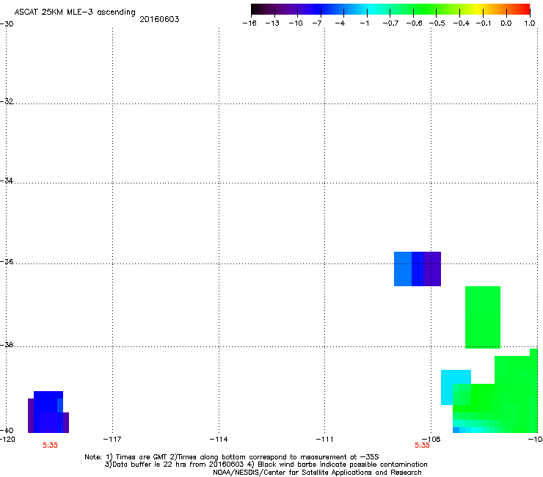Click the -30 latitude axis label
This screenshot has height=477, width=543.
click(x=7, y=24)
